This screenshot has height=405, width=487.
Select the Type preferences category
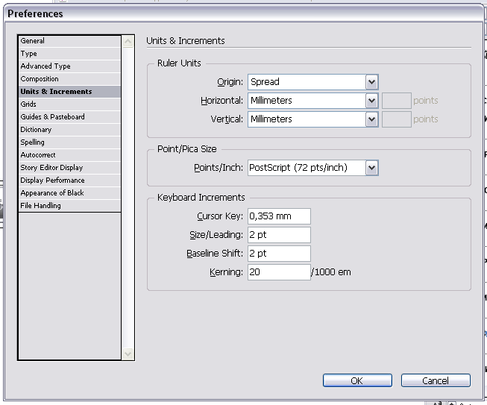(69, 54)
